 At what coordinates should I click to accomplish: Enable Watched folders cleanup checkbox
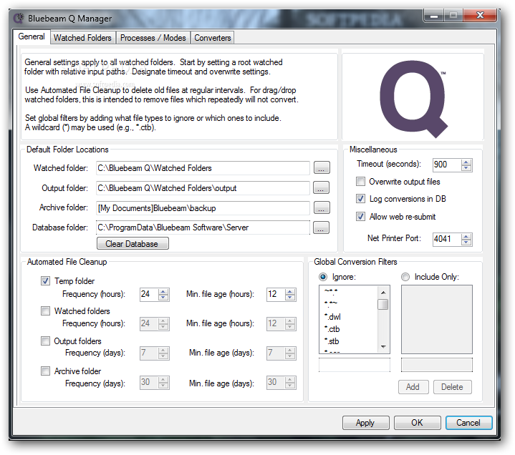45,310
